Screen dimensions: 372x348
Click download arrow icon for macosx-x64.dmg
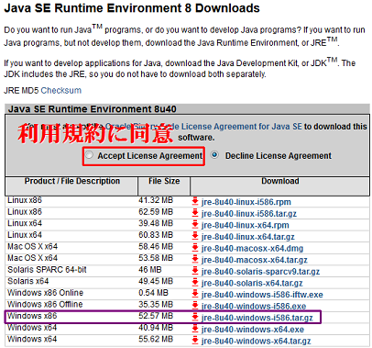195,247
